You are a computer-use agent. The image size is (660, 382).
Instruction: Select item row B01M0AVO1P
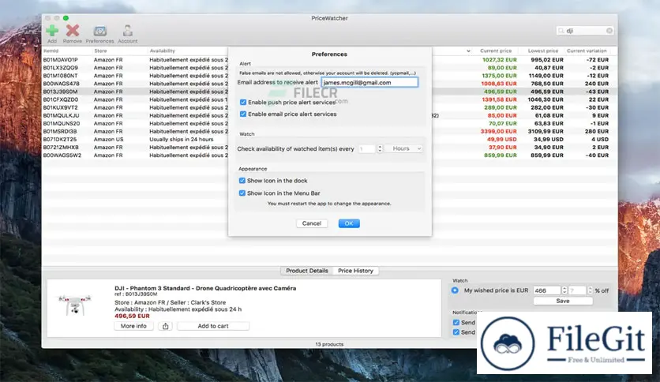coord(60,60)
